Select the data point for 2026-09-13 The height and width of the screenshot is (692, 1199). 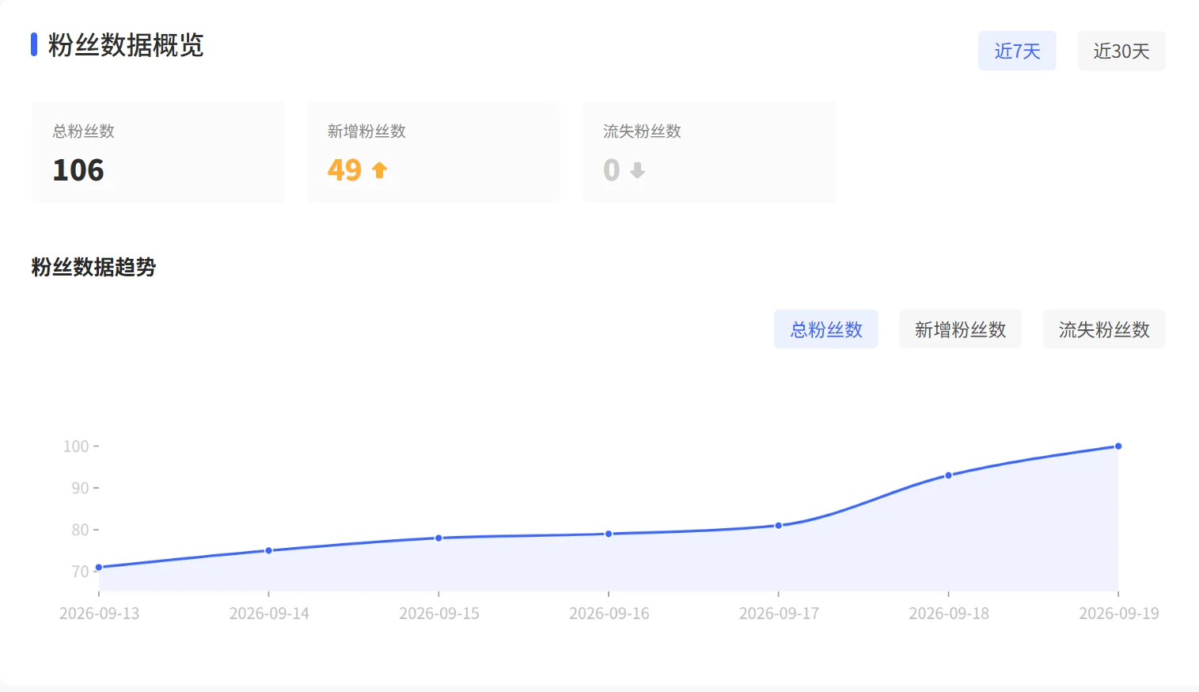point(99,567)
